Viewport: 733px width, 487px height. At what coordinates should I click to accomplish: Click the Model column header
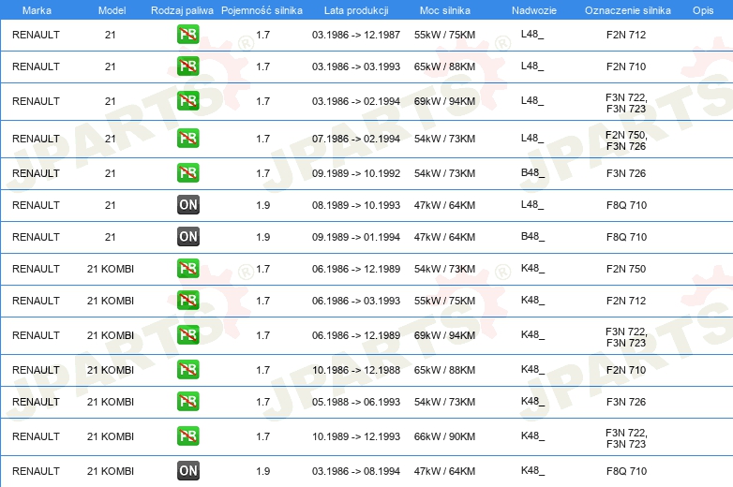point(112,10)
